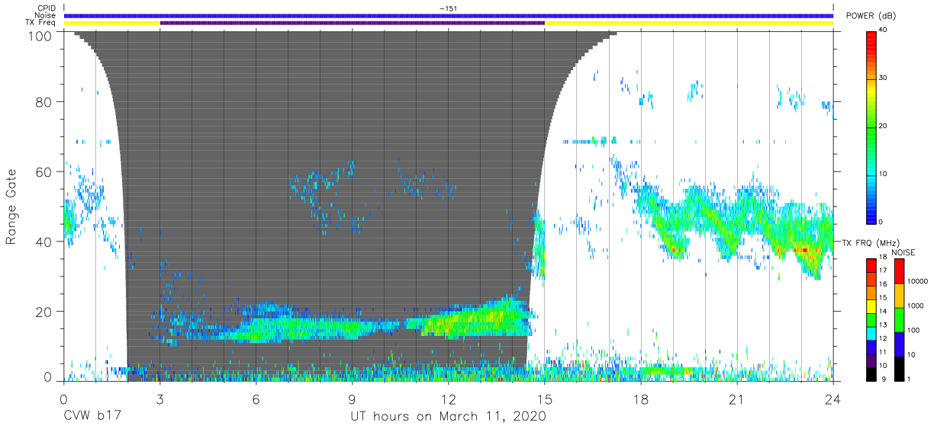The width and height of the screenshot is (937, 432).
Task: Click the 3 hour tick label
Action: pyautogui.click(x=160, y=399)
